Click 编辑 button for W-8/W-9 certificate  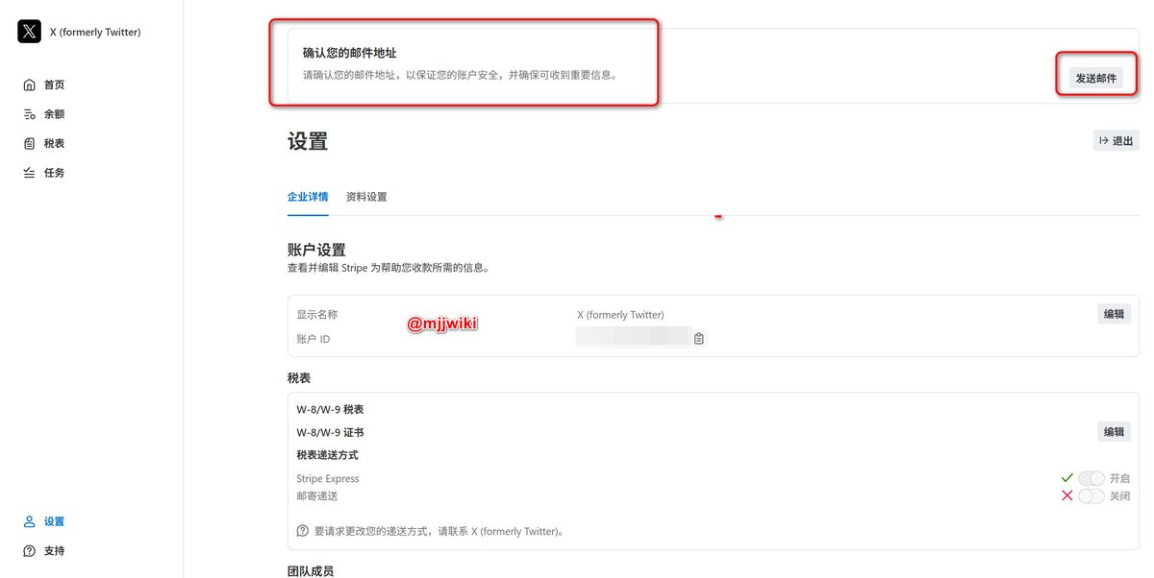tap(1114, 432)
